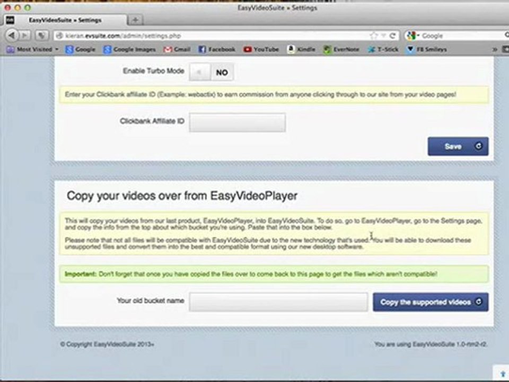Click the 'You are using EasyVideoSuite' version text
This screenshot has width=509, height=382.
coord(431,344)
